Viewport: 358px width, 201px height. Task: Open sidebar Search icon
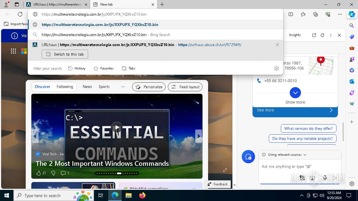(x=352, y=25)
